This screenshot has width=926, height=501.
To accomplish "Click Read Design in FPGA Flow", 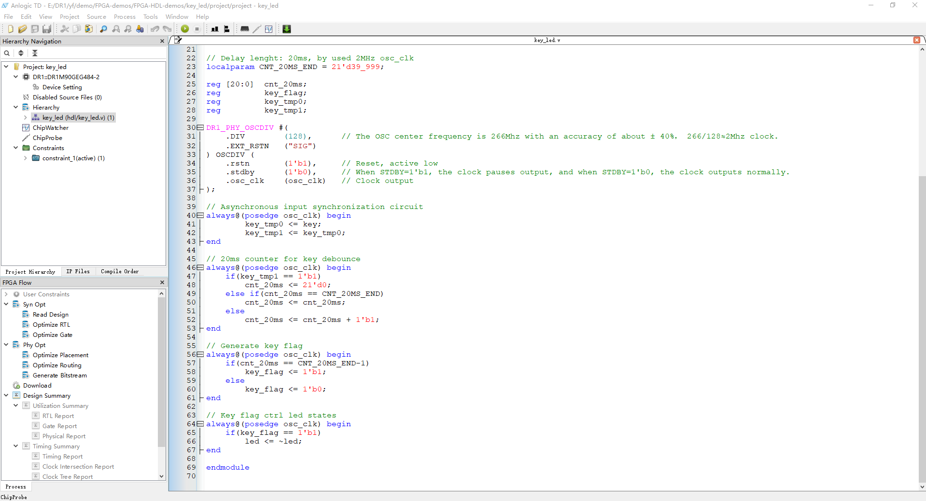I will point(51,314).
